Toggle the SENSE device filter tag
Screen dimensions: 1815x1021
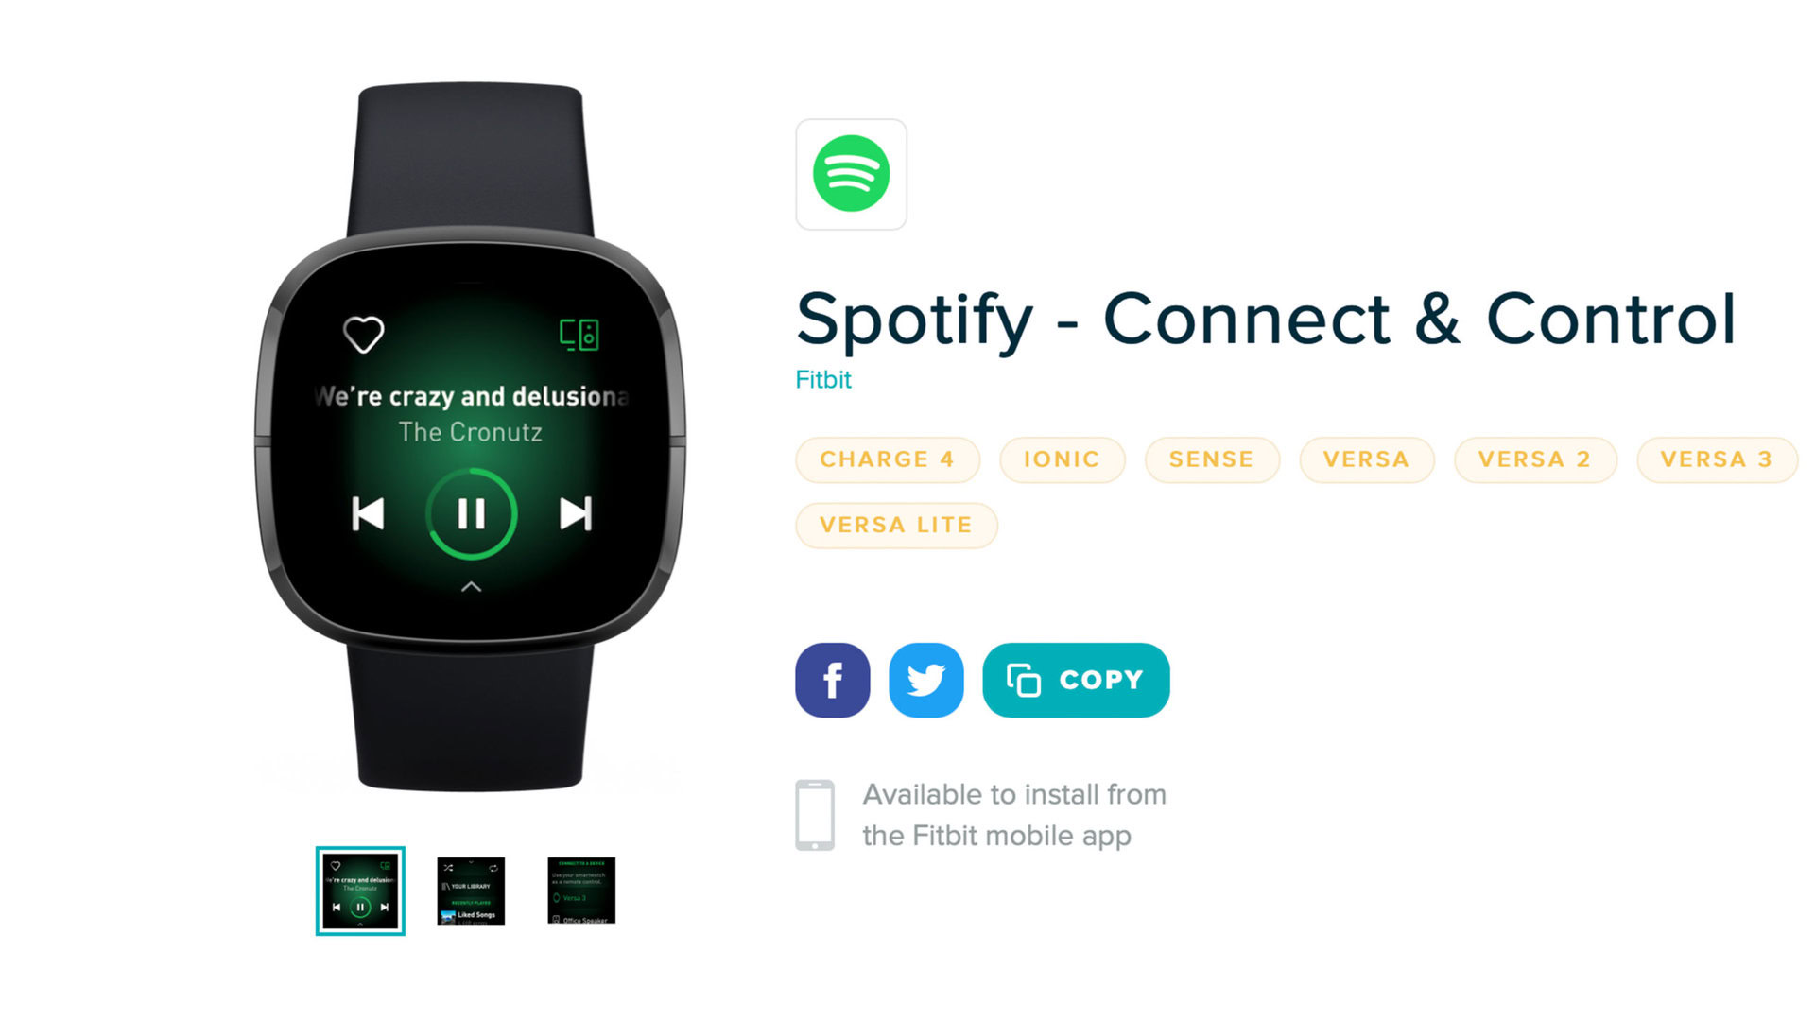(1209, 460)
